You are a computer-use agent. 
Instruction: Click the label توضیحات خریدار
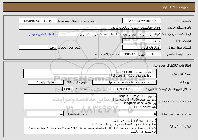[180, 126]
